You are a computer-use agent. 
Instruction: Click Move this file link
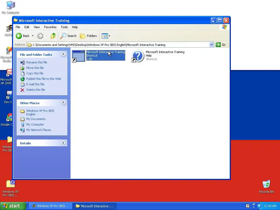(35, 68)
